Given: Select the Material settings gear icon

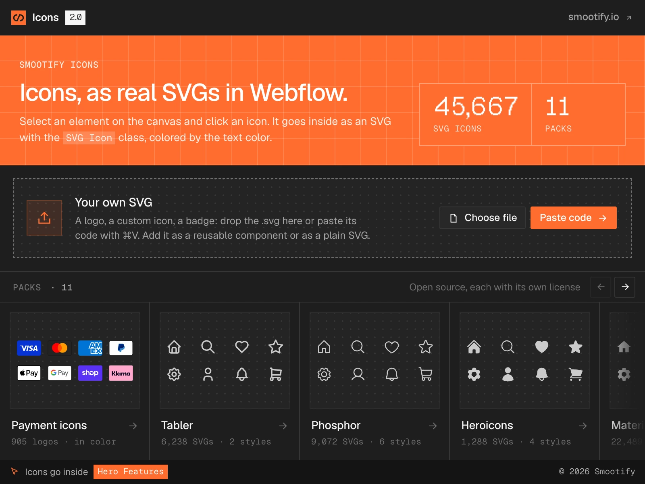Looking at the screenshot, I should [624, 374].
